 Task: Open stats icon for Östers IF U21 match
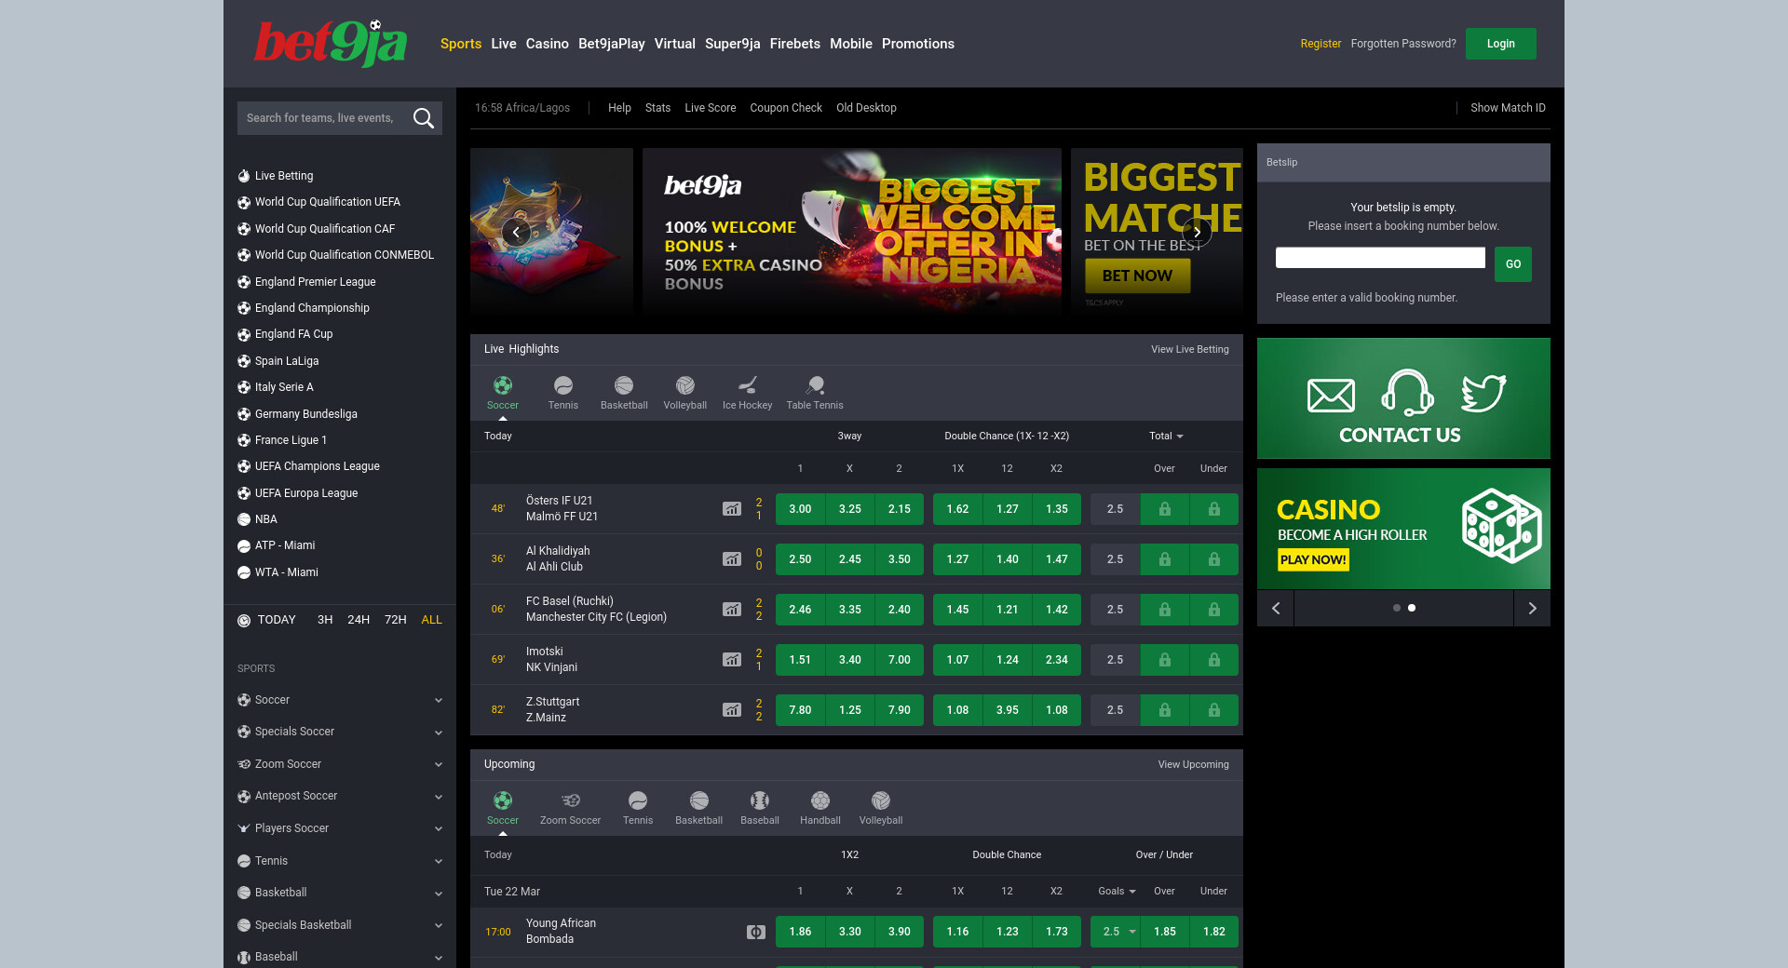(x=732, y=509)
